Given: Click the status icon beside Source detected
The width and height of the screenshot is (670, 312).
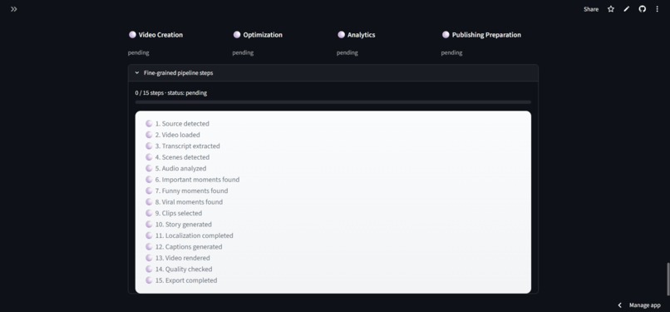Looking at the screenshot, I should pos(149,123).
